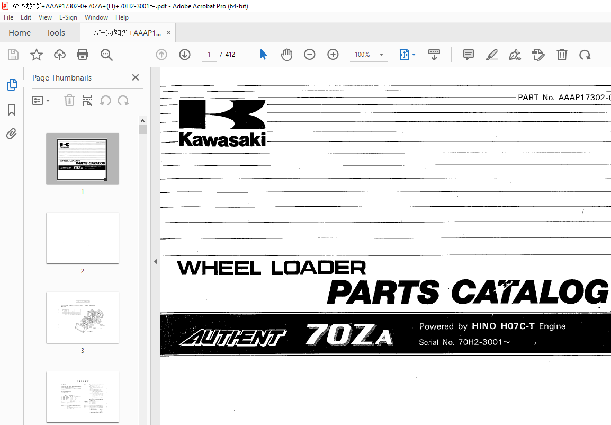The image size is (611, 425).
Task: Open the View menu
Action: pos(45,17)
